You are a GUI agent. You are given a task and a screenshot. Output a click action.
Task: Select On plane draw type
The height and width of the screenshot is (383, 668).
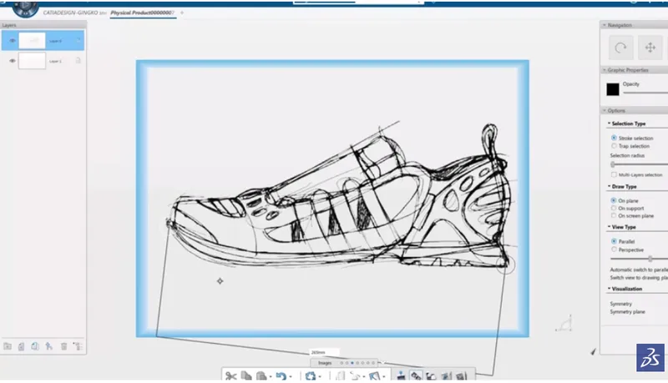pyautogui.click(x=614, y=200)
